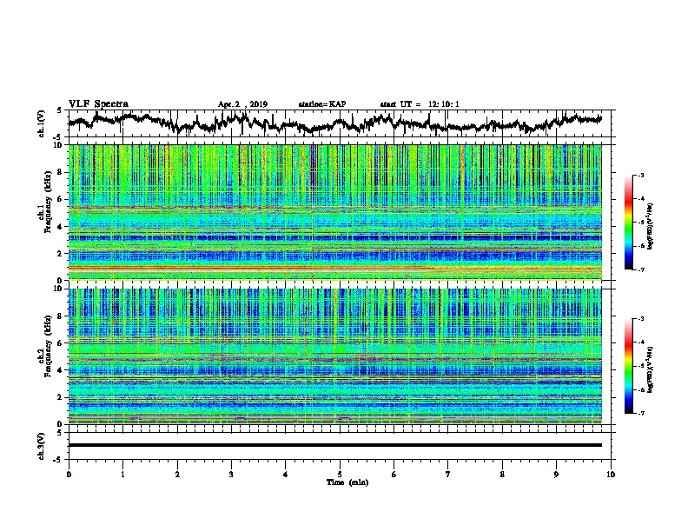The image size is (688, 532).
Task: Click the "start UT = 12:10: 1" header text
Action: point(420,104)
